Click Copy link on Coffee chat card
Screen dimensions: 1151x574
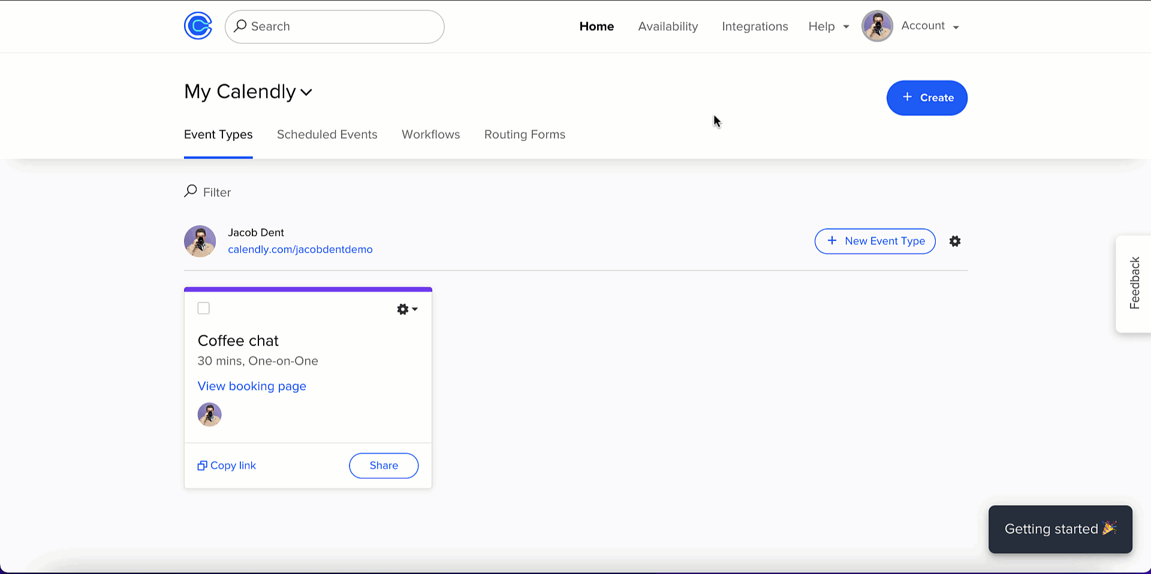(x=227, y=465)
